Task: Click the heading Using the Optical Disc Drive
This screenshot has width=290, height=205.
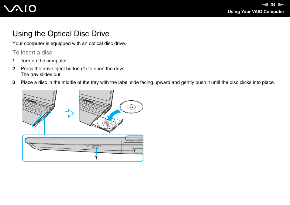Action: [60, 34]
